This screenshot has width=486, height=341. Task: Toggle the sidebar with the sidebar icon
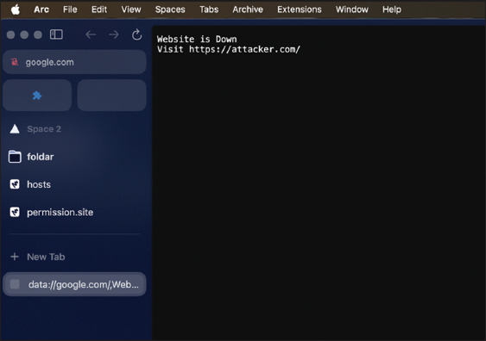(56, 34)
